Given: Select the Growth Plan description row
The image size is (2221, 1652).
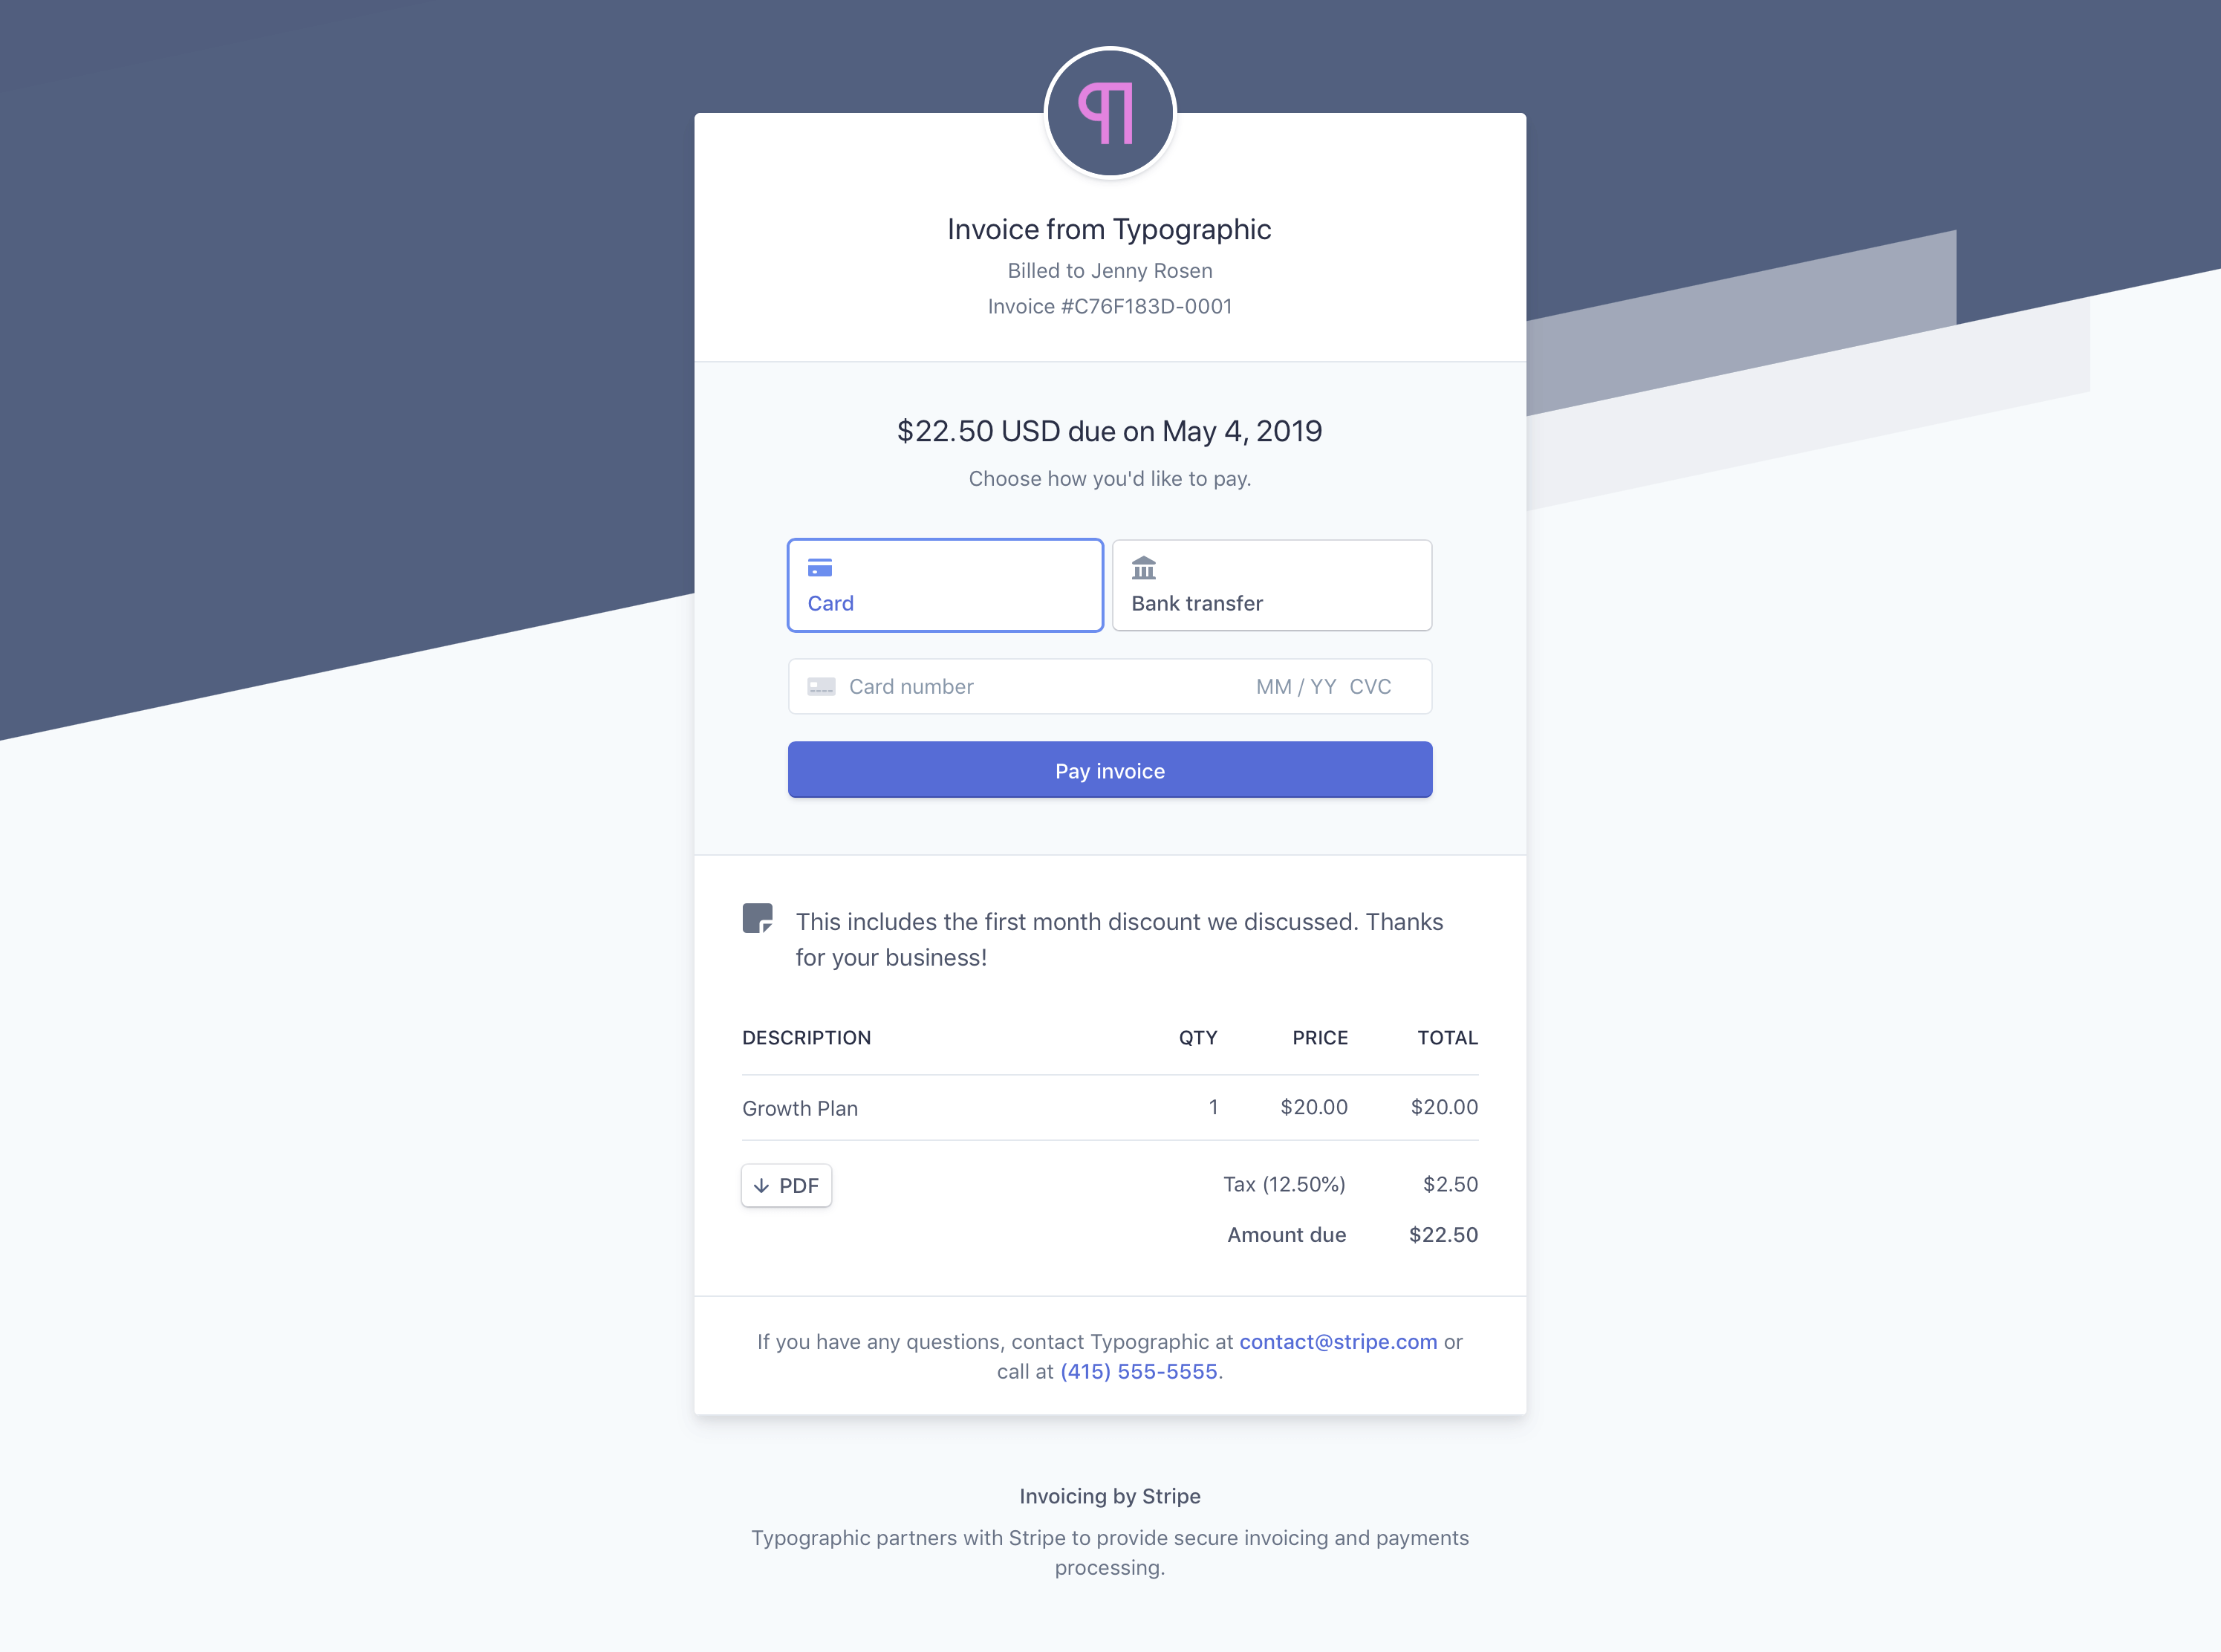Looking at the screenshot, I should coord(1110,1107).
